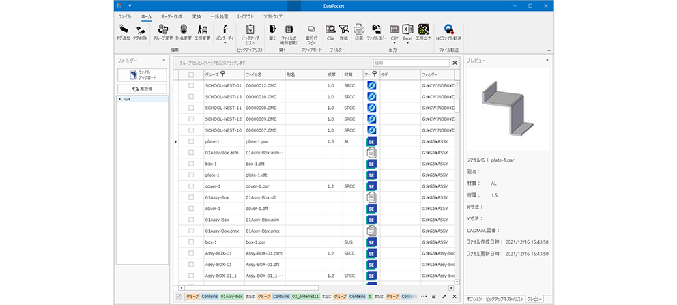Sort by 板厚 column header
Image resolution: width=677 pixels, height=305 pixels.
[334, 74]
